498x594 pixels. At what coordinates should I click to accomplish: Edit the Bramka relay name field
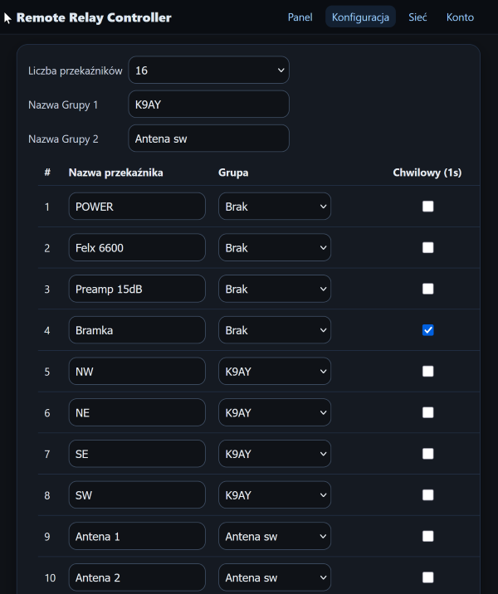click(x=137, y=330)
